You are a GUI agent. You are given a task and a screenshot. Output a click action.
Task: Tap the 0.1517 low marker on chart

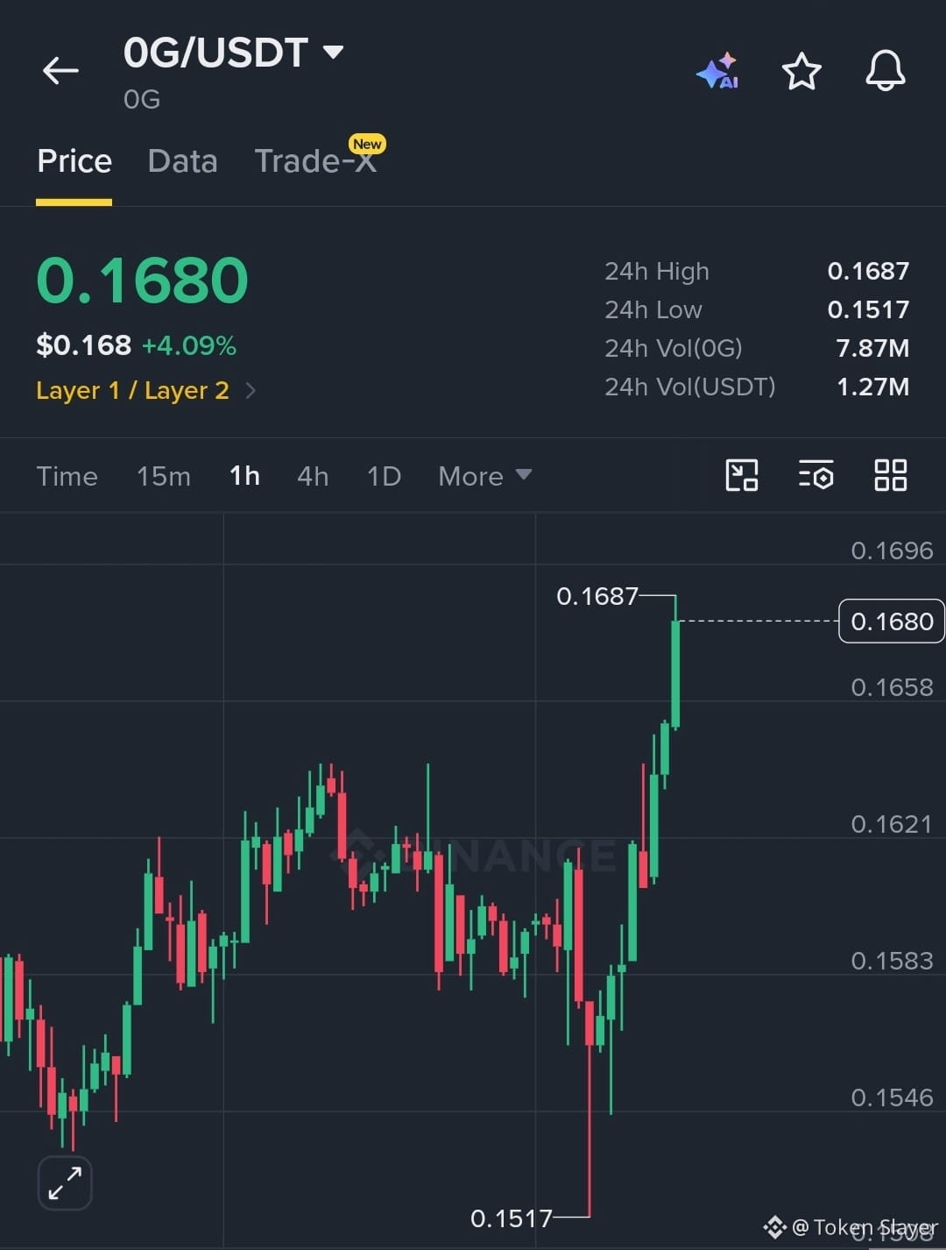pyautogui.click(x=512, y=1218)
